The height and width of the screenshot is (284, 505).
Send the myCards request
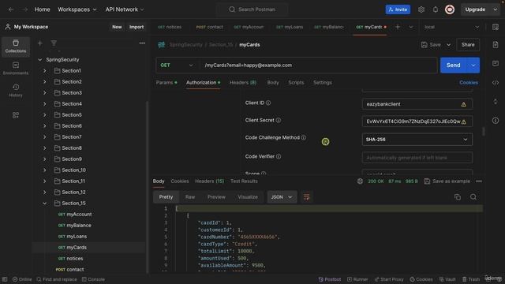point(453,65)
